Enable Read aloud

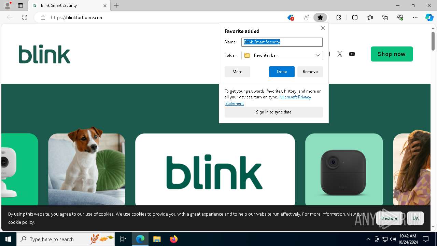pyautogui.click(x=307, y=17)
